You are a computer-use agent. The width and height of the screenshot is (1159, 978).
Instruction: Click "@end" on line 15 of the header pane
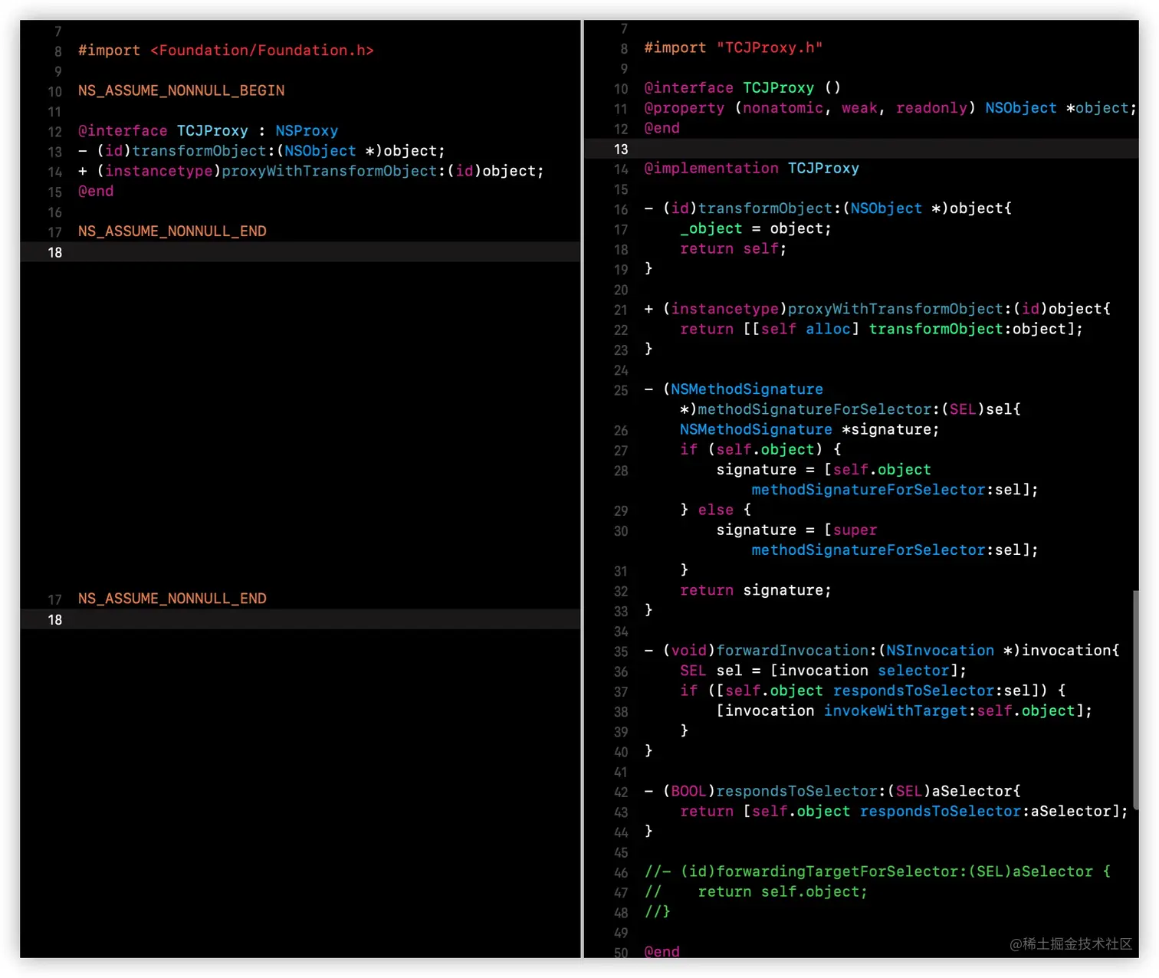point(96,191)
